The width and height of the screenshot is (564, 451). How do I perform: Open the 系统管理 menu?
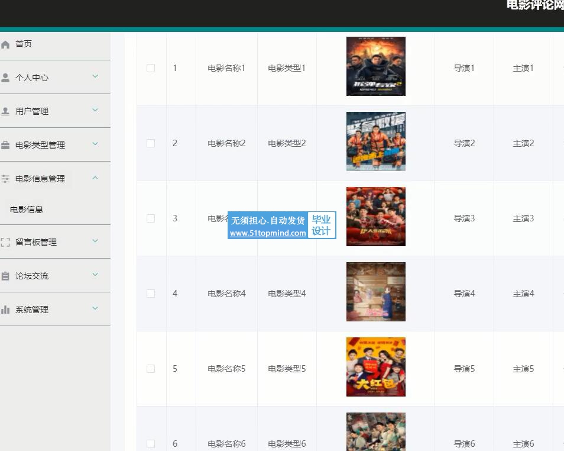pos(55,310)
